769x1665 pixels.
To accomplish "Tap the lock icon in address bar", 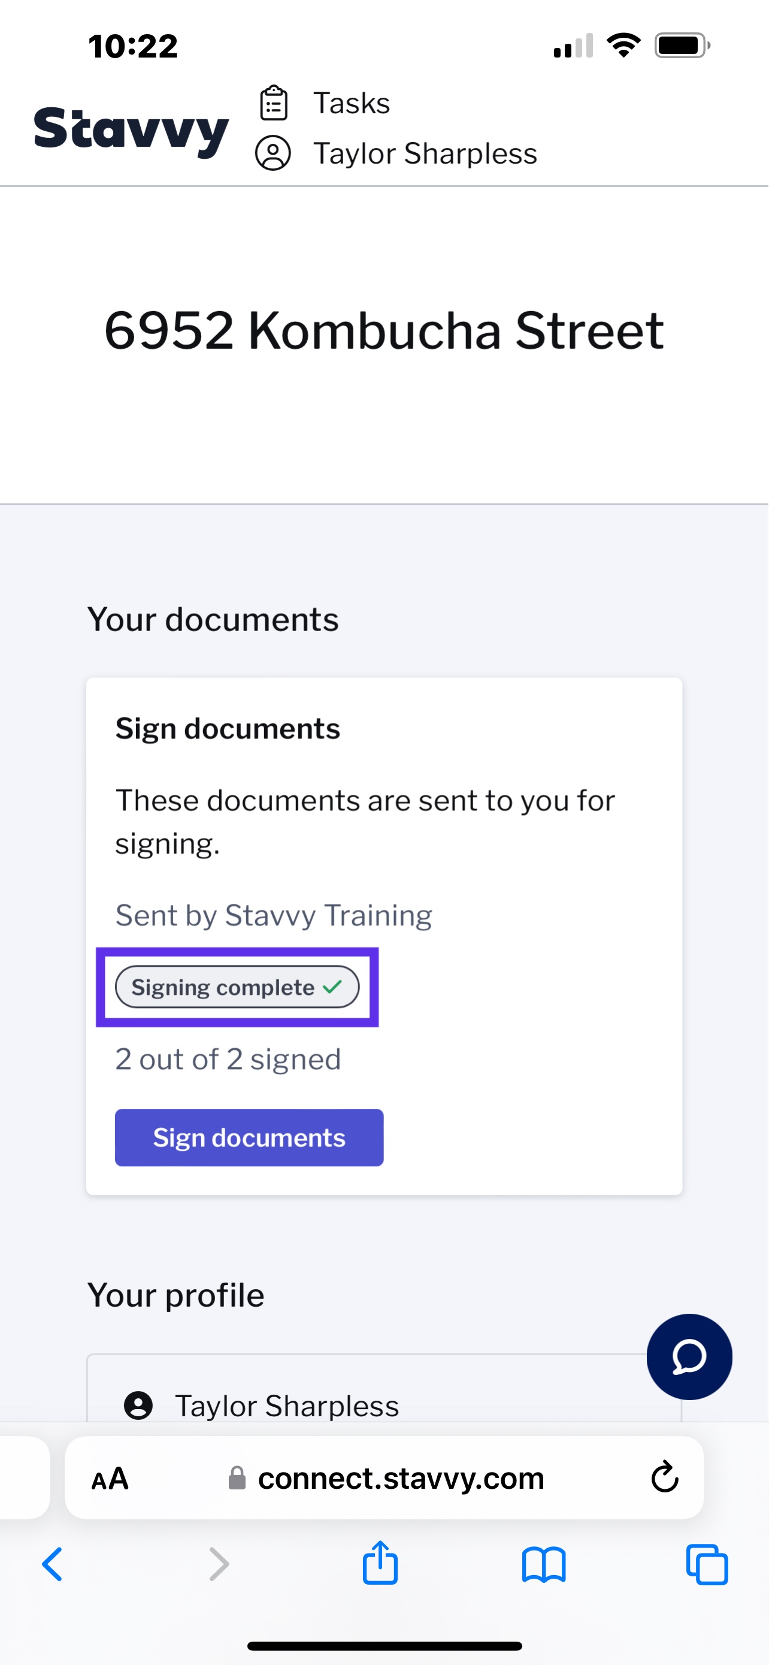I will click(x=237, y=1477).
